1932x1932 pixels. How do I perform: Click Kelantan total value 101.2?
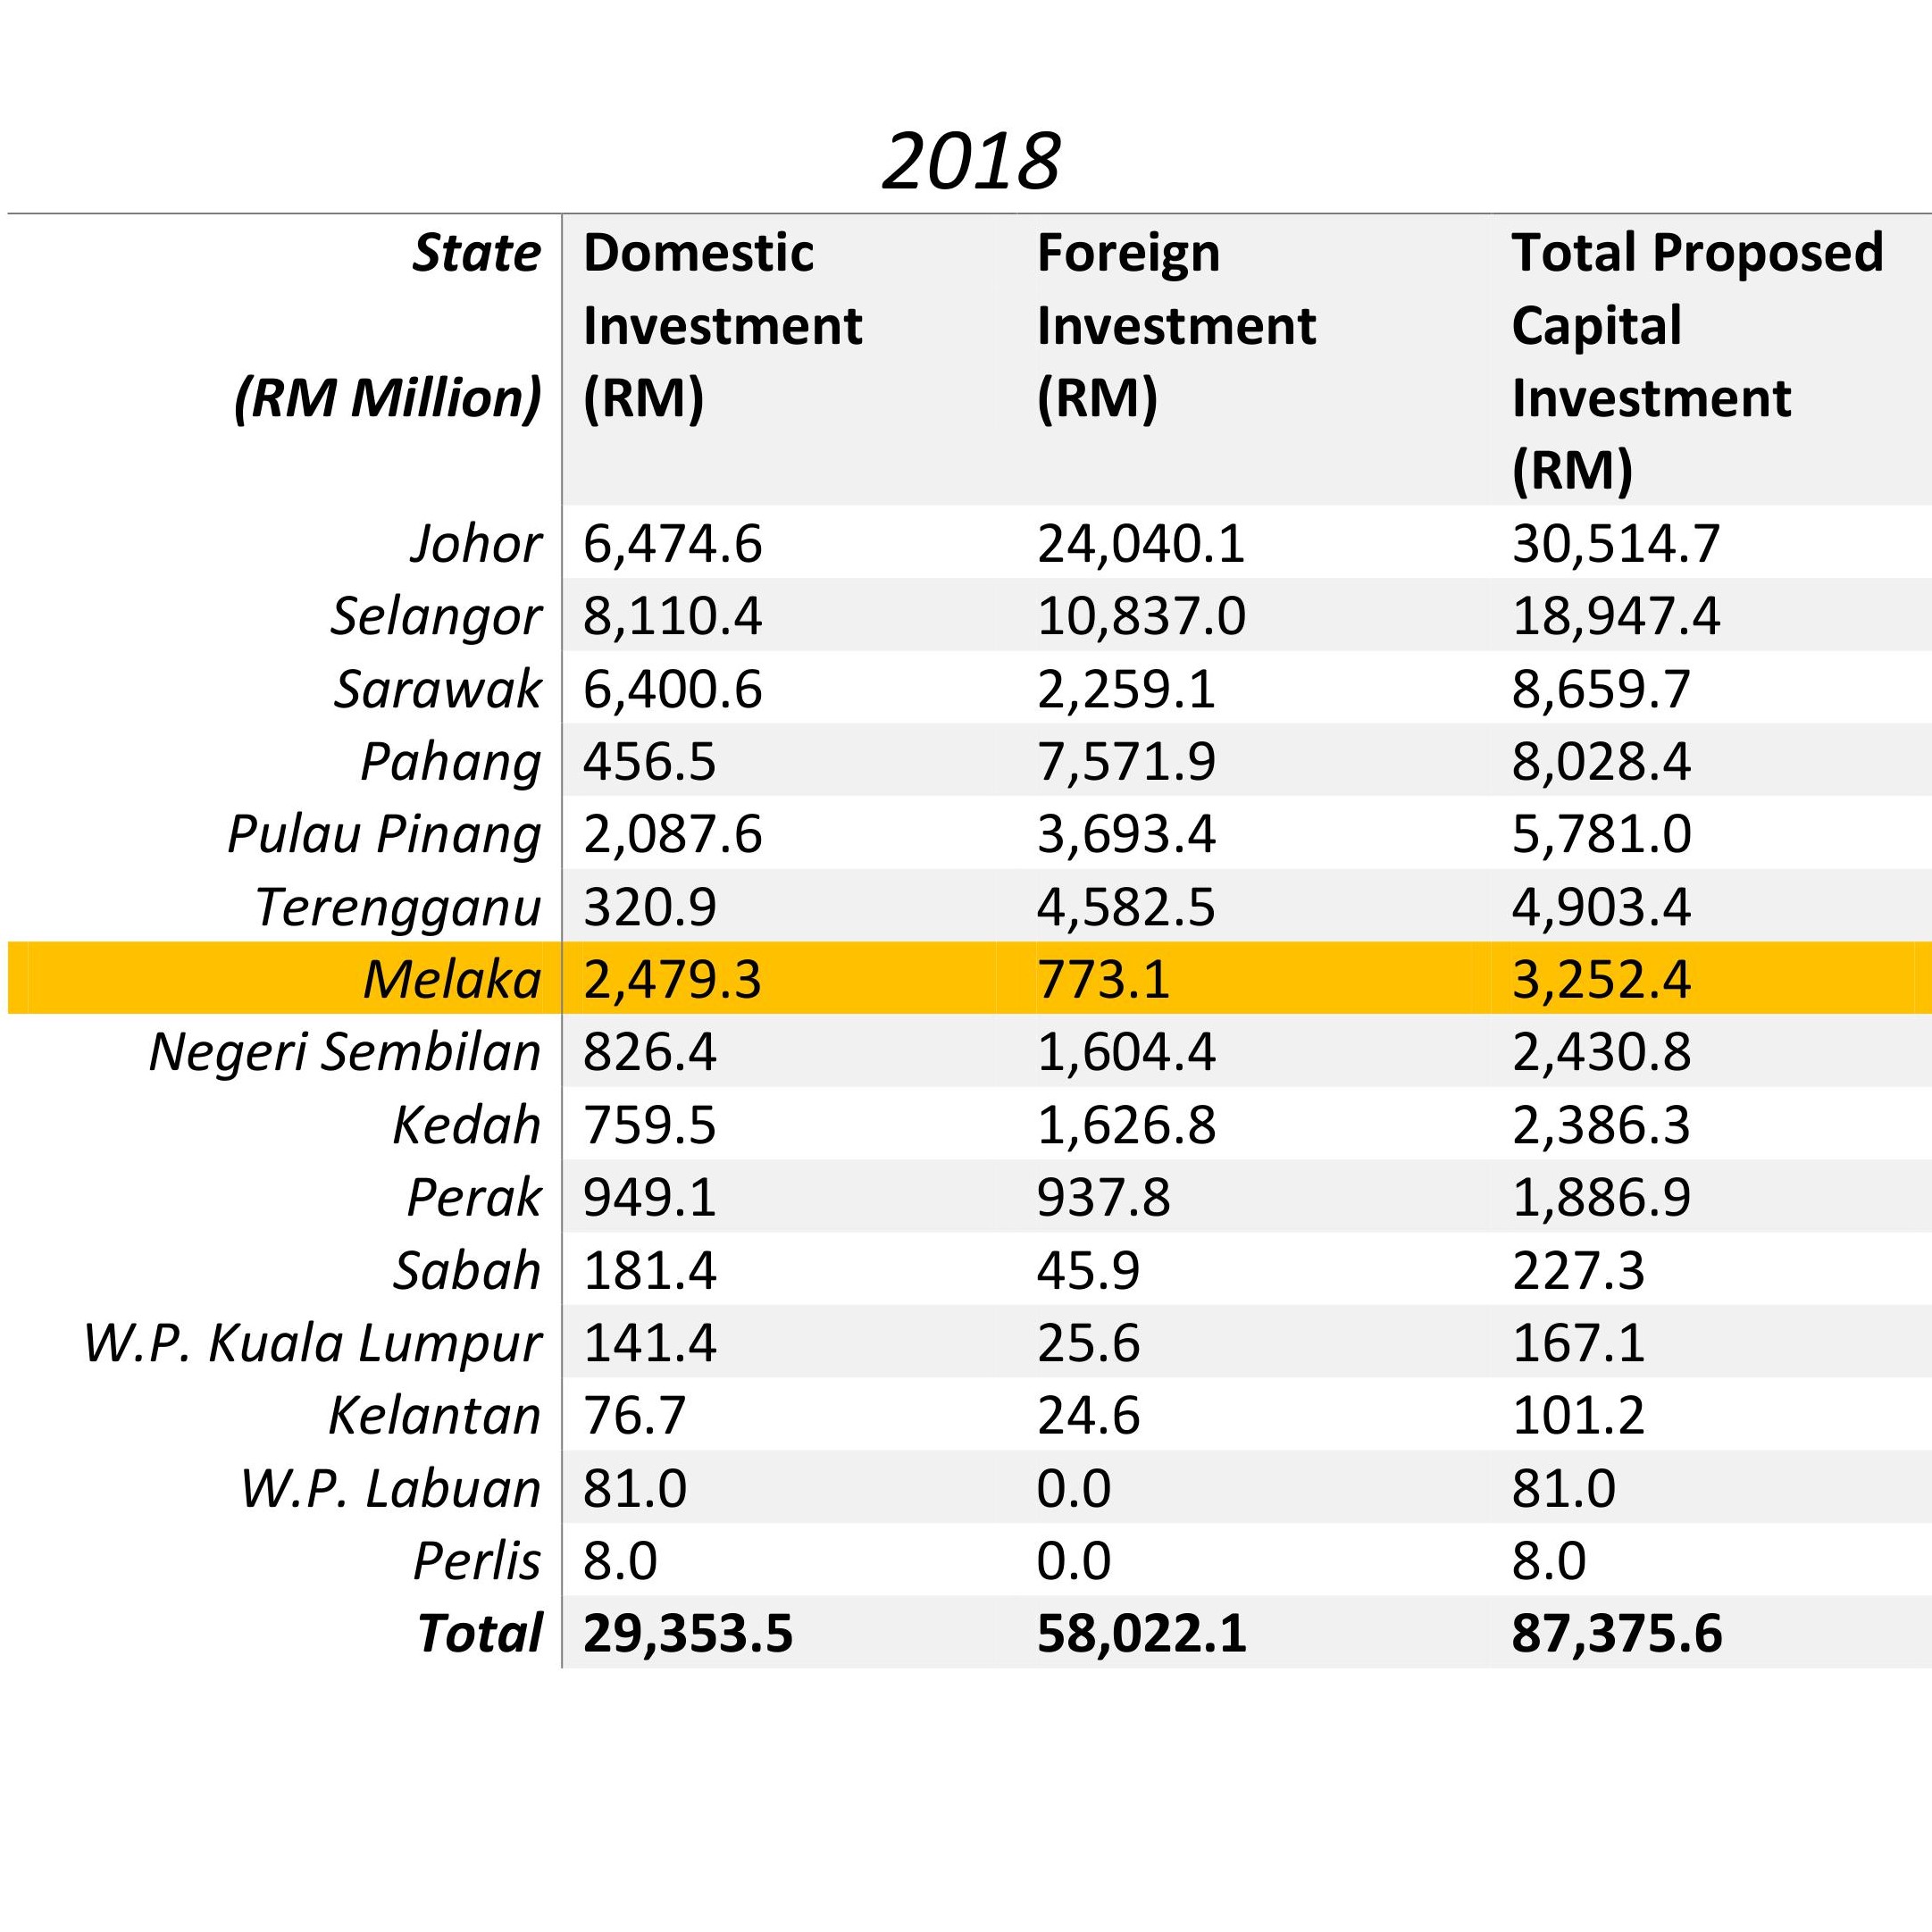click(x=1578, y=1415)
